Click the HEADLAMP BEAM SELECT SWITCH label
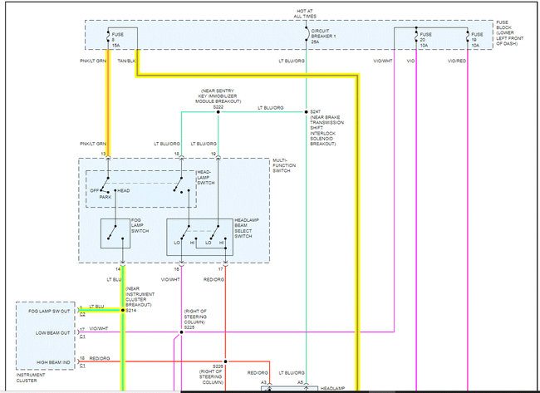Viewport: 540px width, 393px height. pos(247,228)
